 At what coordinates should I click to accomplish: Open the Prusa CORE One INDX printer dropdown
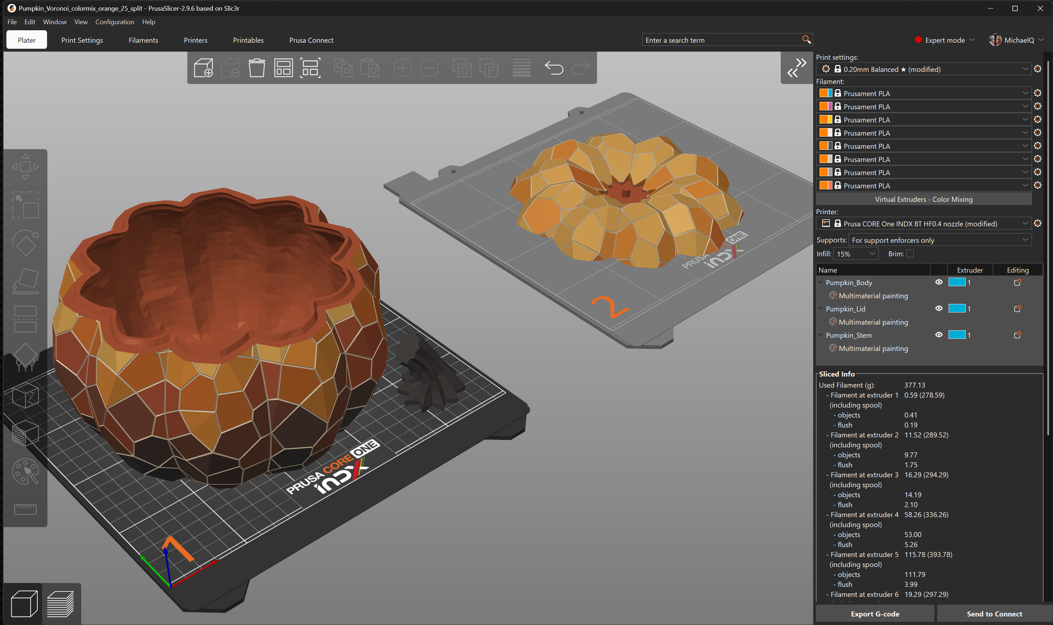click(924, 224)
